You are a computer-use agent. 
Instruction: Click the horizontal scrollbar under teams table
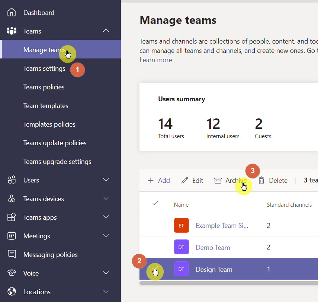229,283
